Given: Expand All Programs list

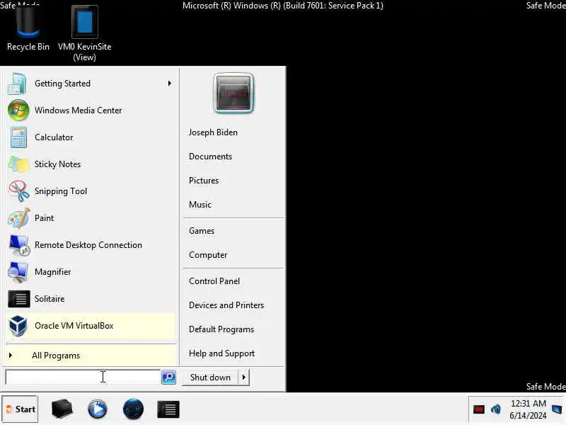Looking at the screenshot, I should pyautogui.click(x=91, y=356).
